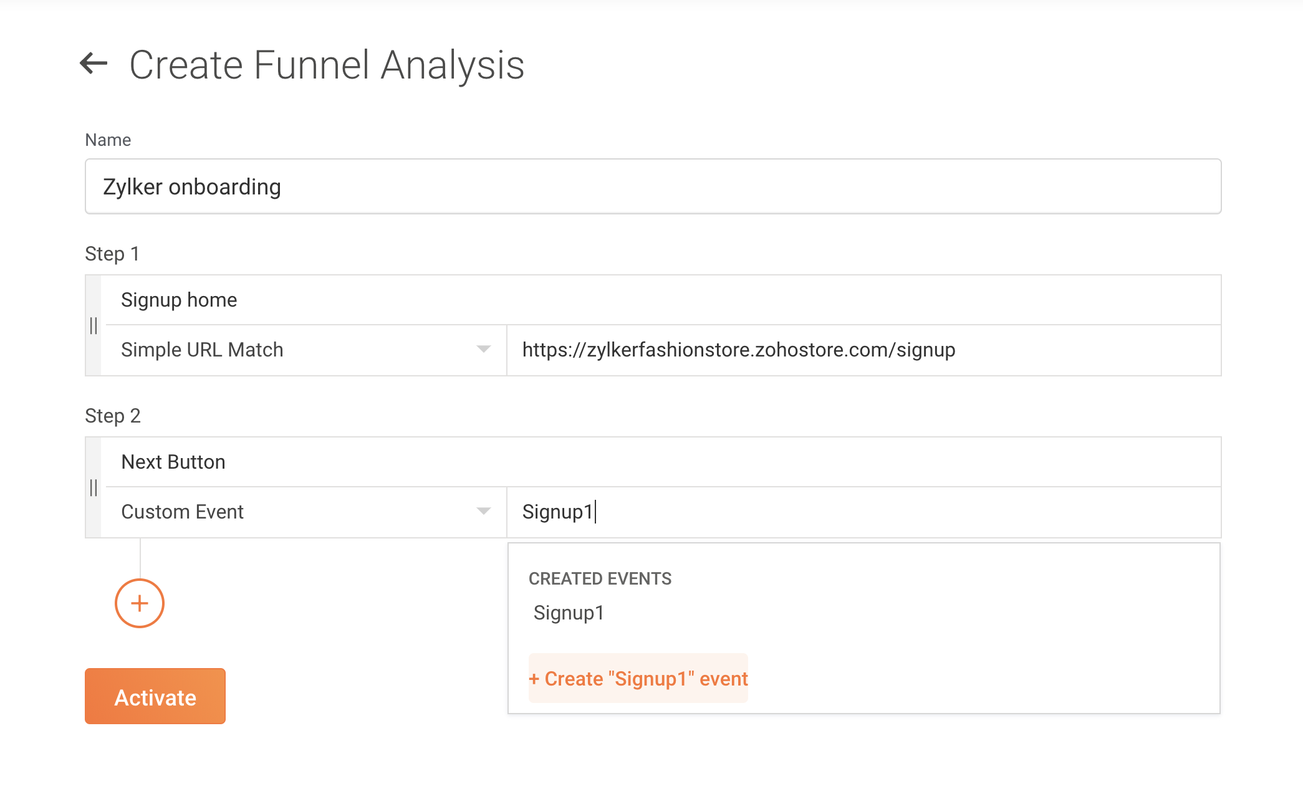Go back using the left arrow
Screen dimensions: 1303x789
coord(94,64)
